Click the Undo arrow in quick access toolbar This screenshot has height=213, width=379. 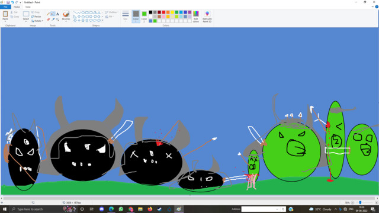[x=12, y=2]
